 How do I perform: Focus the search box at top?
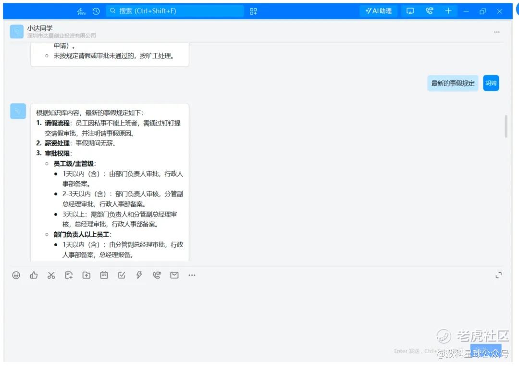point(175,11)
